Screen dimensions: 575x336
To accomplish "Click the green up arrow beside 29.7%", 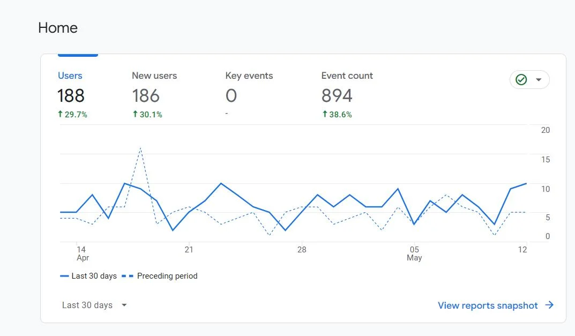I will pos(61,114).
